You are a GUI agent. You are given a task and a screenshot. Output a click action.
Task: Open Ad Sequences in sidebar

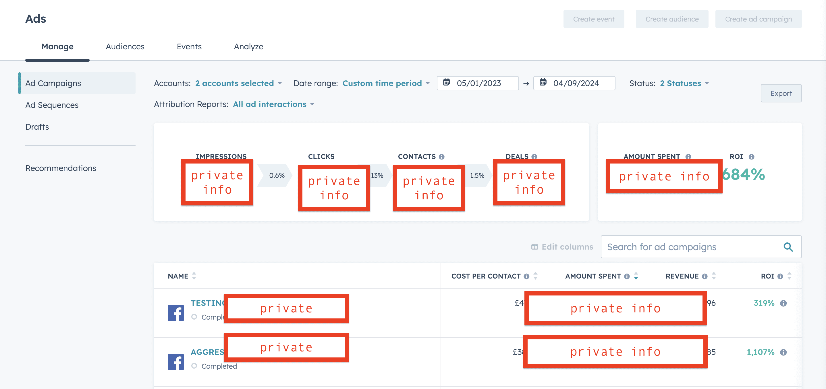point(52,105)
